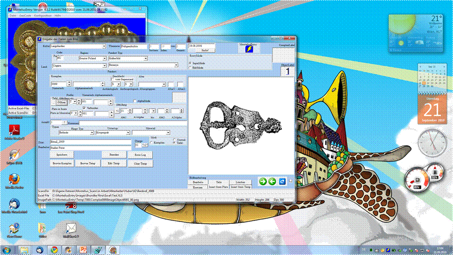Click the MonteliusEntry lightning bolt logo
Image resolution: width=453 pixels, height=255 pixels.
(249, 49)
